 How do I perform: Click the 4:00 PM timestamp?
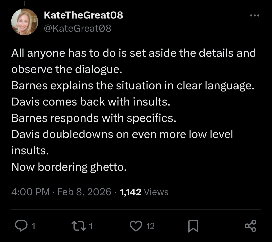click(x=30, y=192)
